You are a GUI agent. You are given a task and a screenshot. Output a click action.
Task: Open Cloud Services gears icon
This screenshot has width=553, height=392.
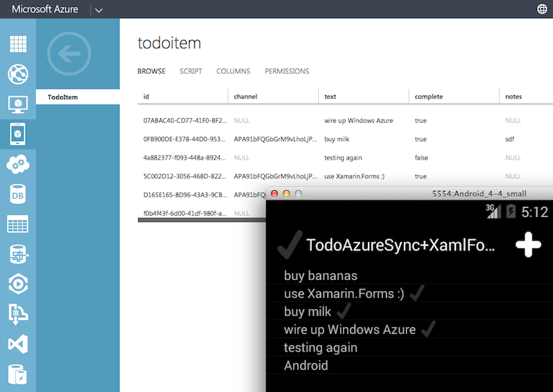click(x=18, y=164)
